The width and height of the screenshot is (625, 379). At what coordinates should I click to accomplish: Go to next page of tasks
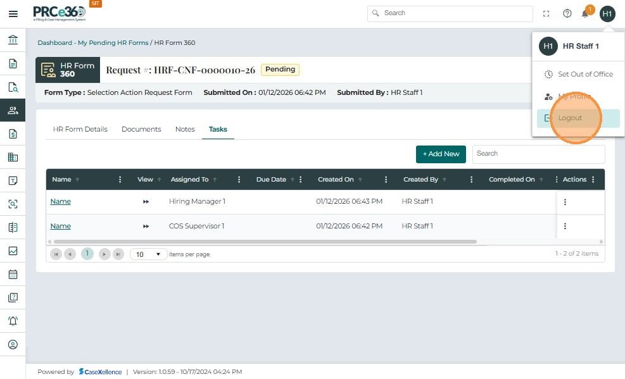pyautogui.click(x=104, y=254)
